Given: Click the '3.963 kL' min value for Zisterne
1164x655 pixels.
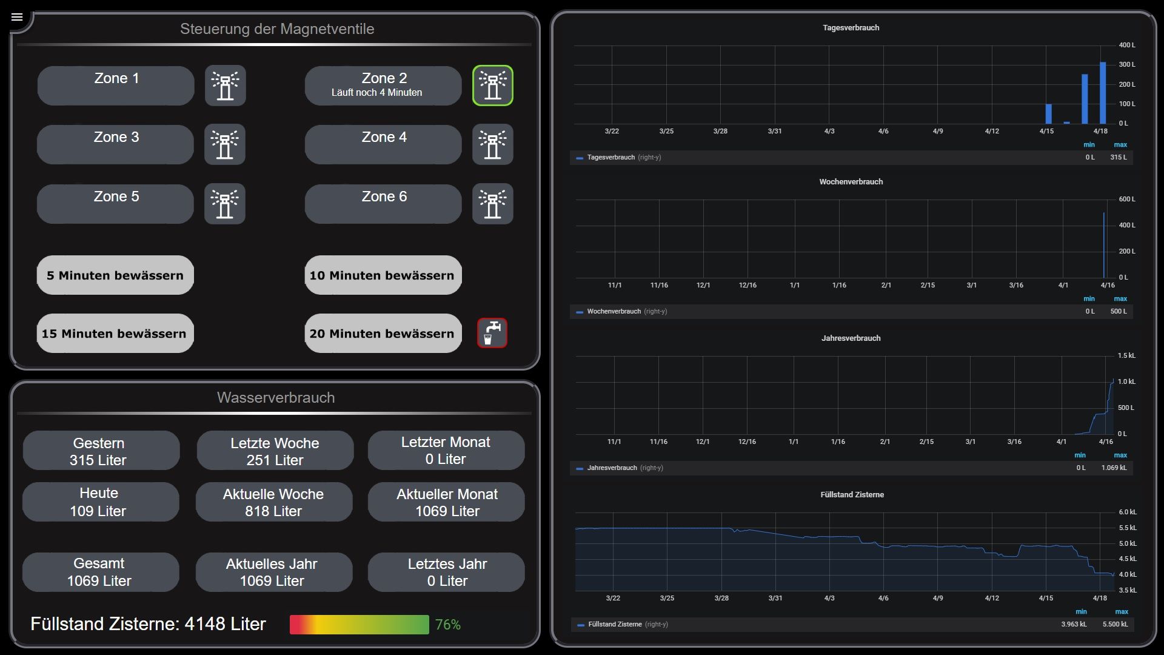Looking at the screenshot, I should click(1074, 625).
